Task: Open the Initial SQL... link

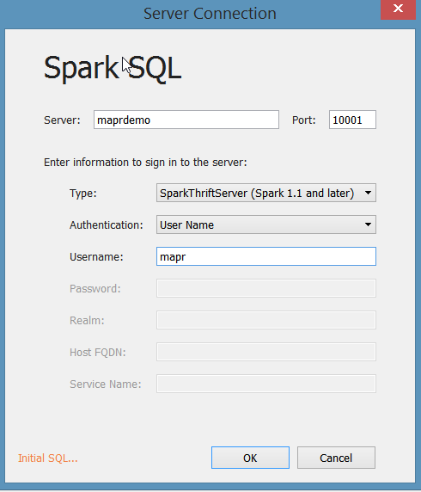Action: [47, 458]
